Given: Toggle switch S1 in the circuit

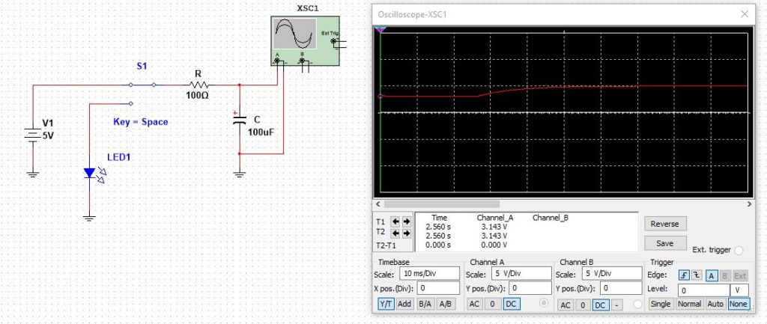Looking at the screenshot, I should 142,85.
